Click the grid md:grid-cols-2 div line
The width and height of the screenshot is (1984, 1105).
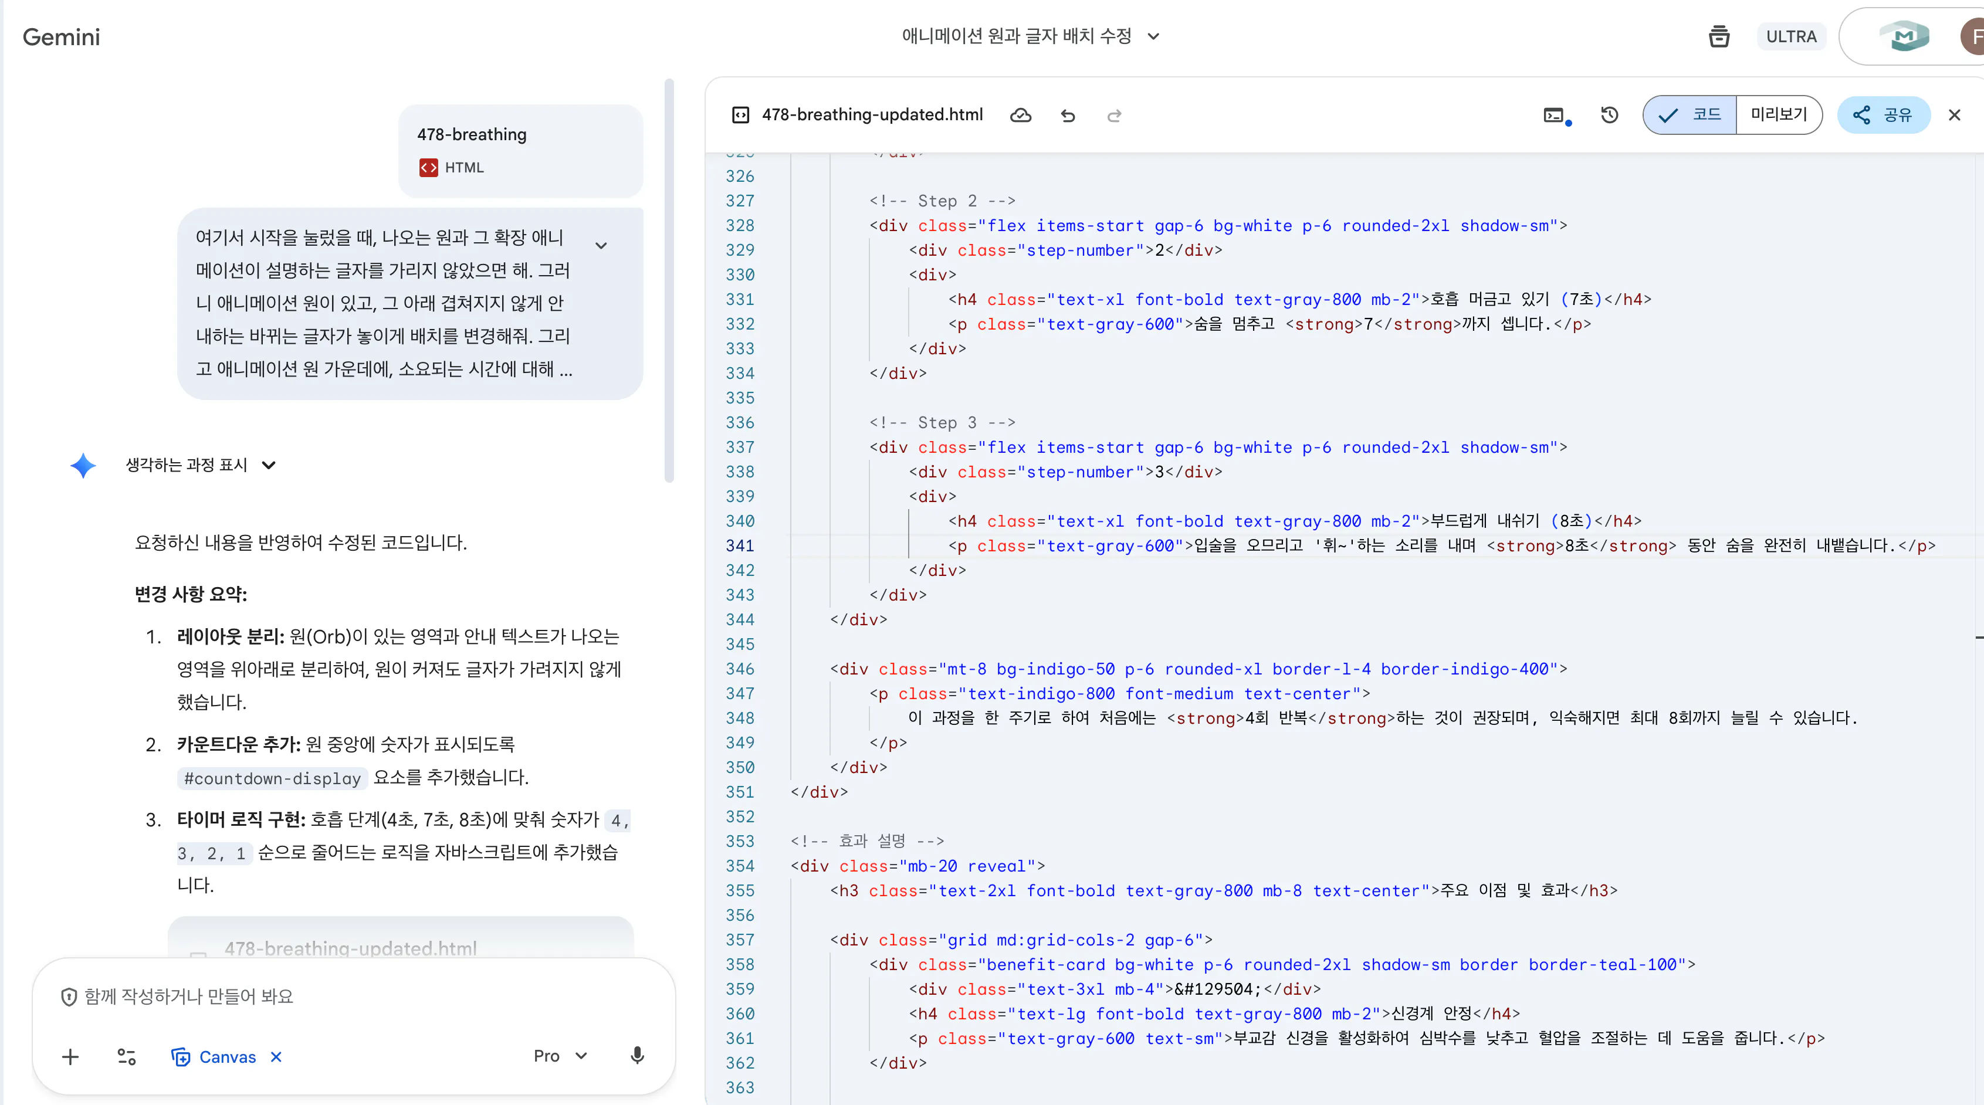tap(1021, 940)
